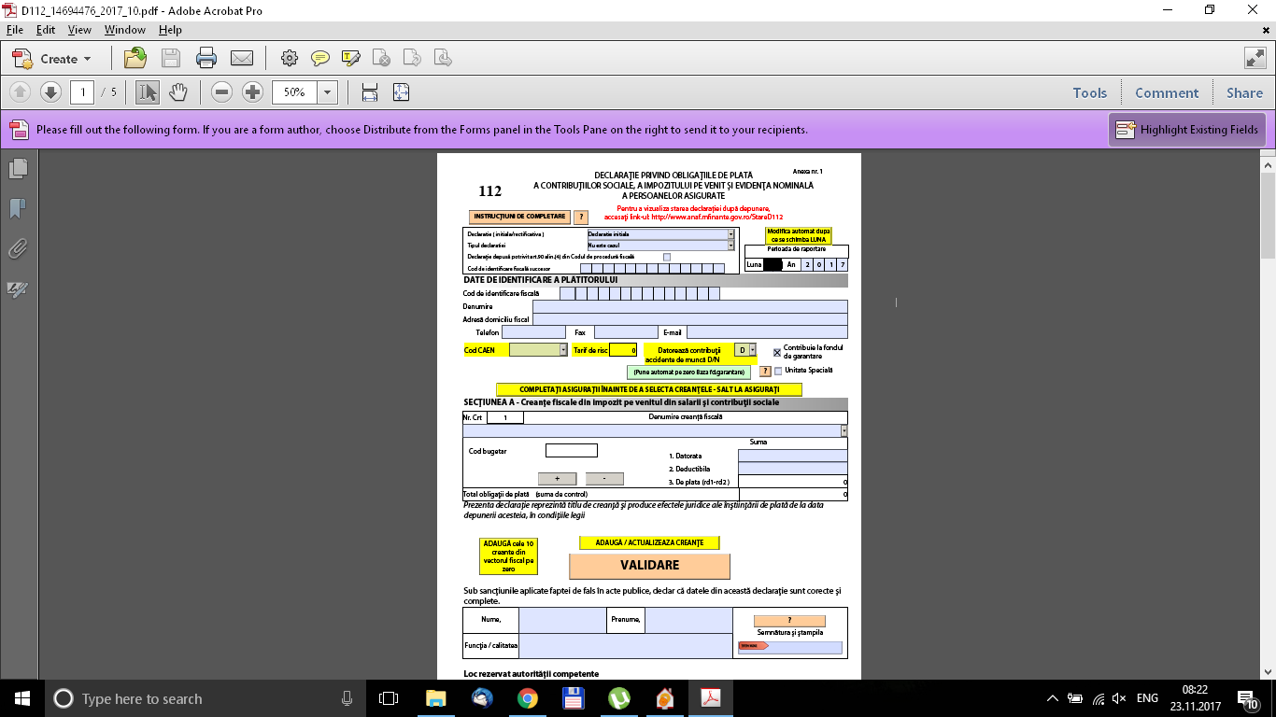Viewport: 1276px width, 717px height.
Task: Click the Nume input field
Action: pyautogui.click(x=562, y=620)
